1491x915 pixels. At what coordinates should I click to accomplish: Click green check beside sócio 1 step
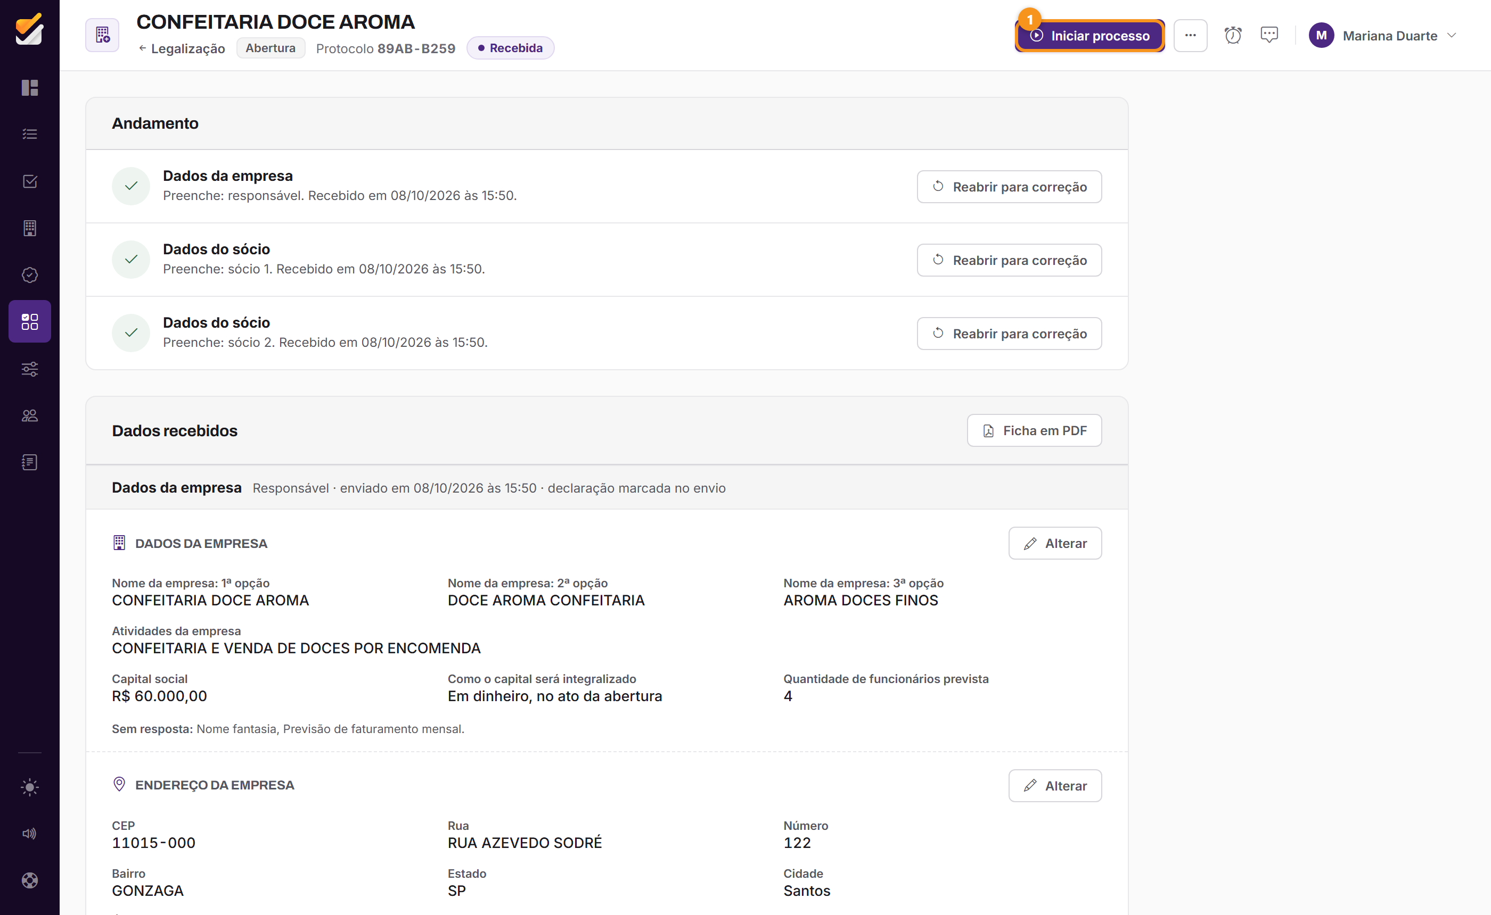(x=131, y=260)
